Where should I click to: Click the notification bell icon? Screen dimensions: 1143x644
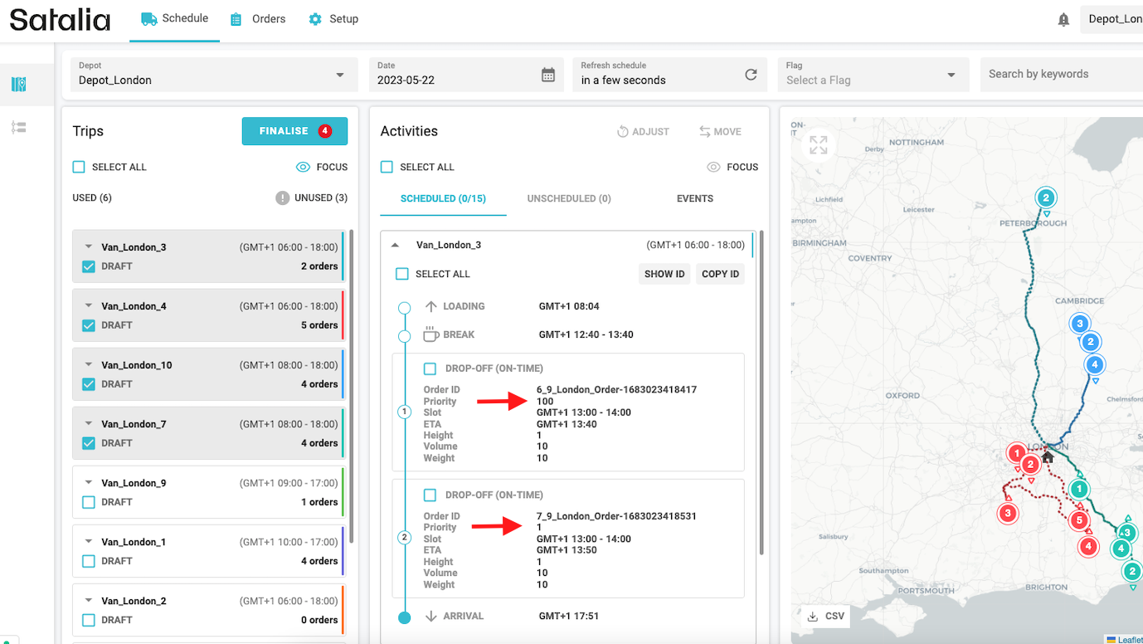1063,19
